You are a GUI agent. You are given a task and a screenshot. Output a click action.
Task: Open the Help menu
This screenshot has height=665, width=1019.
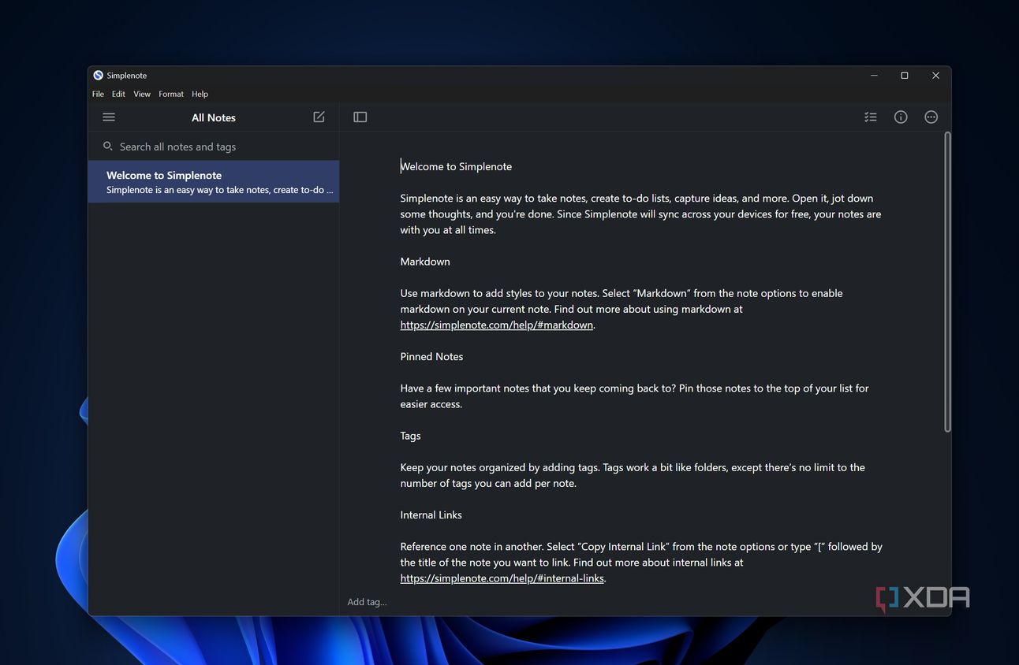200,94
